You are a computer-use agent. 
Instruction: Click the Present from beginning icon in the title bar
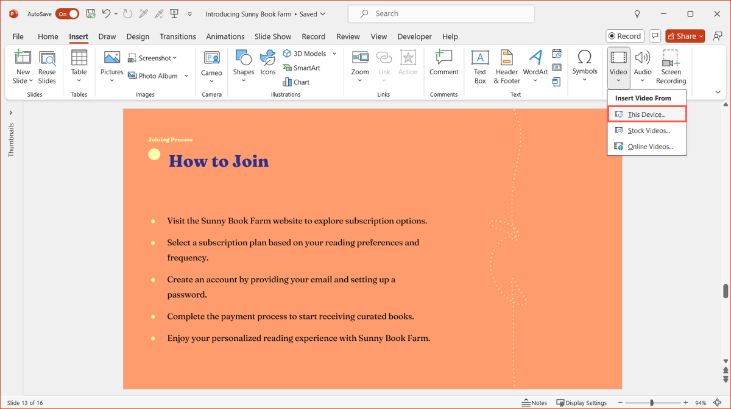click(174, 13)
